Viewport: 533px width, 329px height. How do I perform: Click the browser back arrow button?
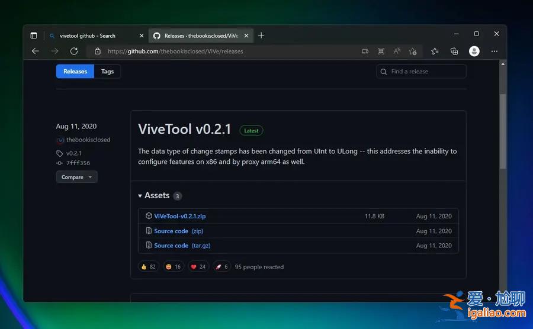coord(36,51)
